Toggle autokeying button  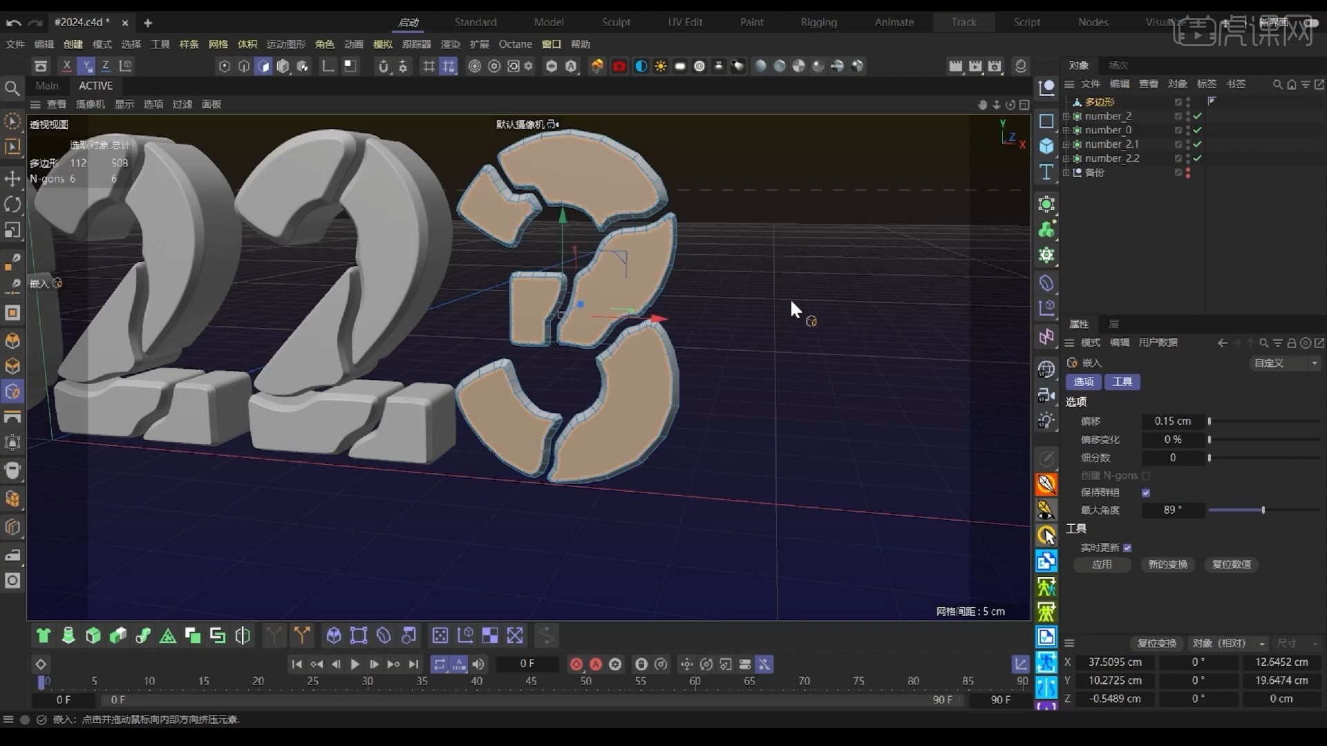pos(596,664)
